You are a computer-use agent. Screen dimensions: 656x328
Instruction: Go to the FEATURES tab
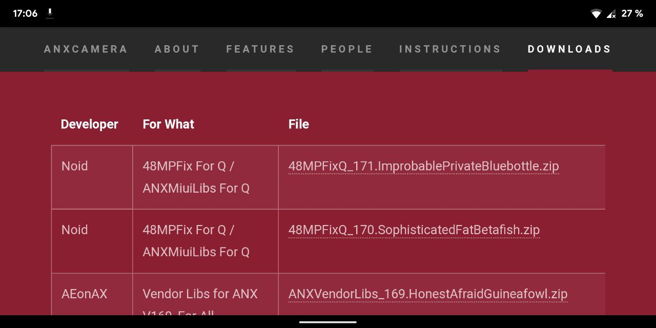coord(260,49)
